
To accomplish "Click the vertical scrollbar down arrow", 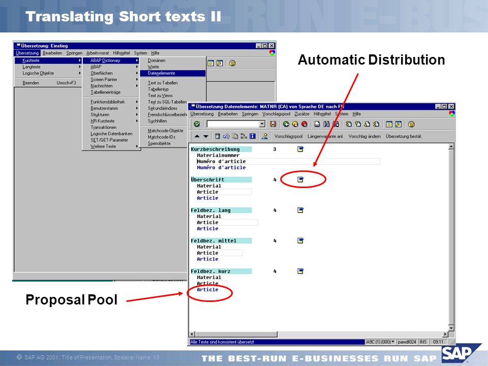I will (451, 328).
